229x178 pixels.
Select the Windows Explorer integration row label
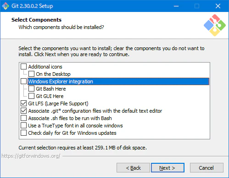click(118, 81)
